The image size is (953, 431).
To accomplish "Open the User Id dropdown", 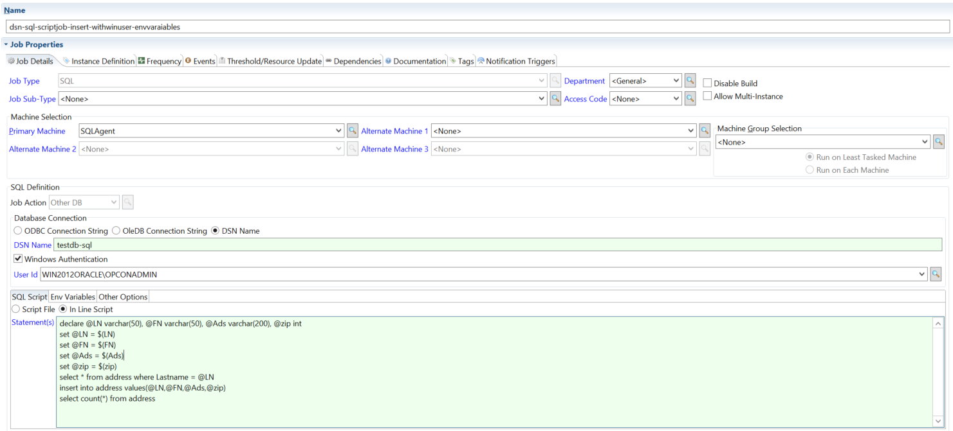I will [x=923, y=274].
